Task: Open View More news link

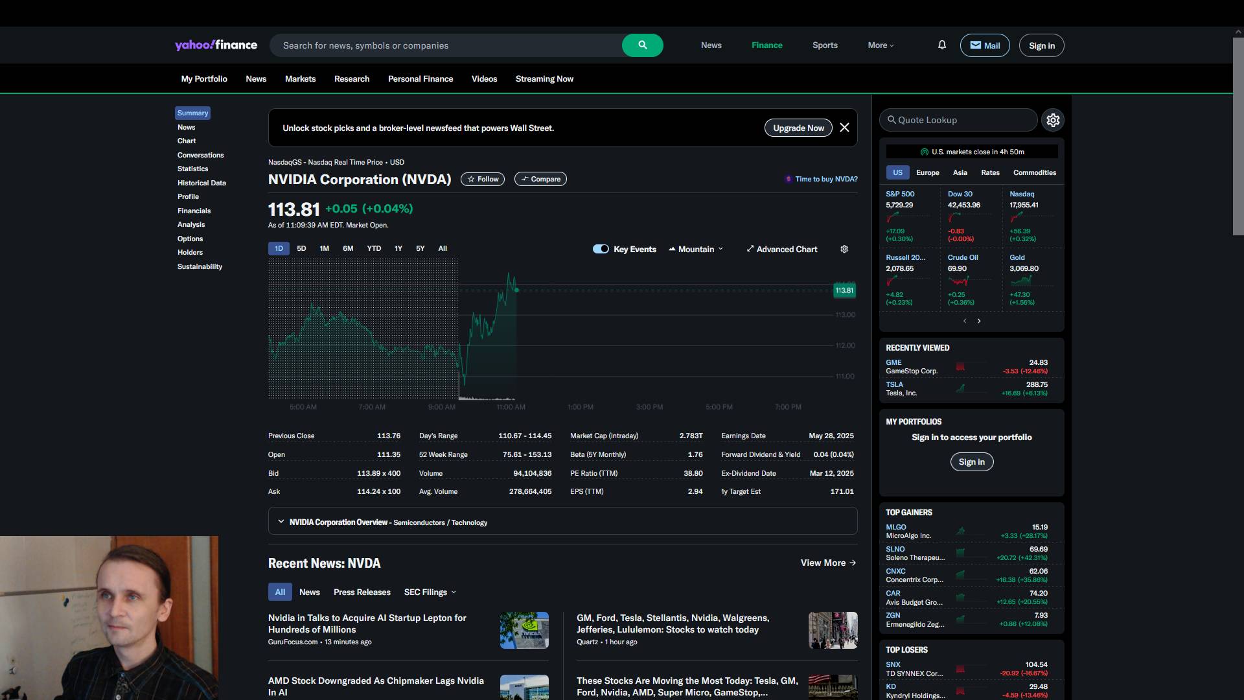Action: click(x=828, y=563)
